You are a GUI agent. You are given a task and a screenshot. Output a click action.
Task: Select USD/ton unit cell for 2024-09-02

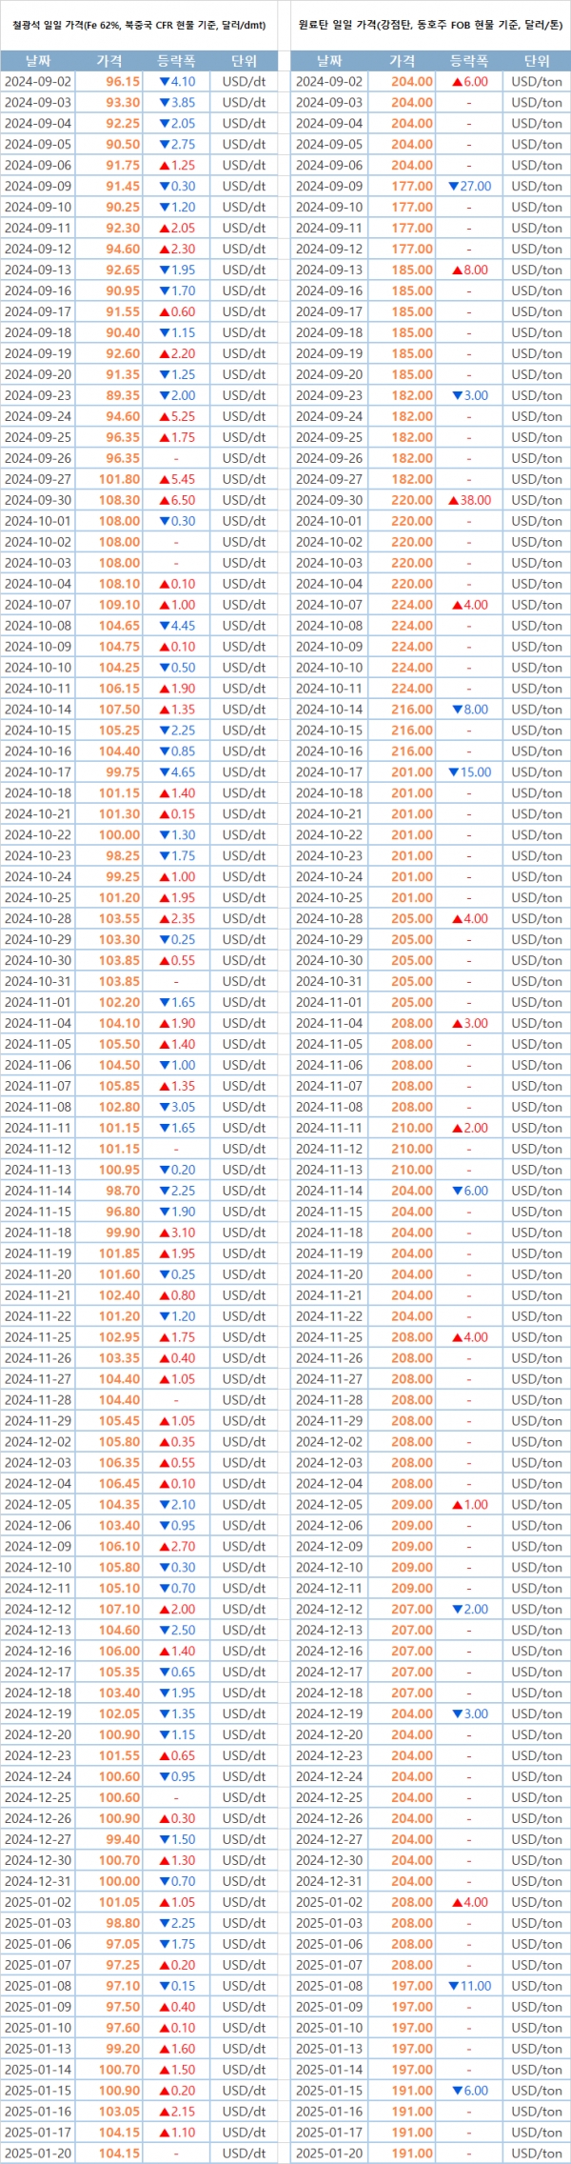[537, 82]
